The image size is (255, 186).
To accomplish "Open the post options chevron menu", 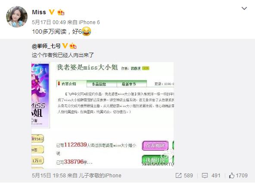I will (x=244, y=8).
